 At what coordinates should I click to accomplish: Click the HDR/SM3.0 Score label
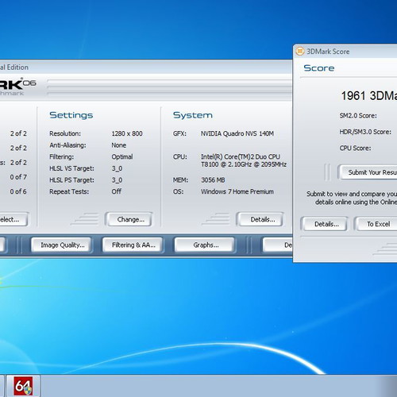click(365, 132)
